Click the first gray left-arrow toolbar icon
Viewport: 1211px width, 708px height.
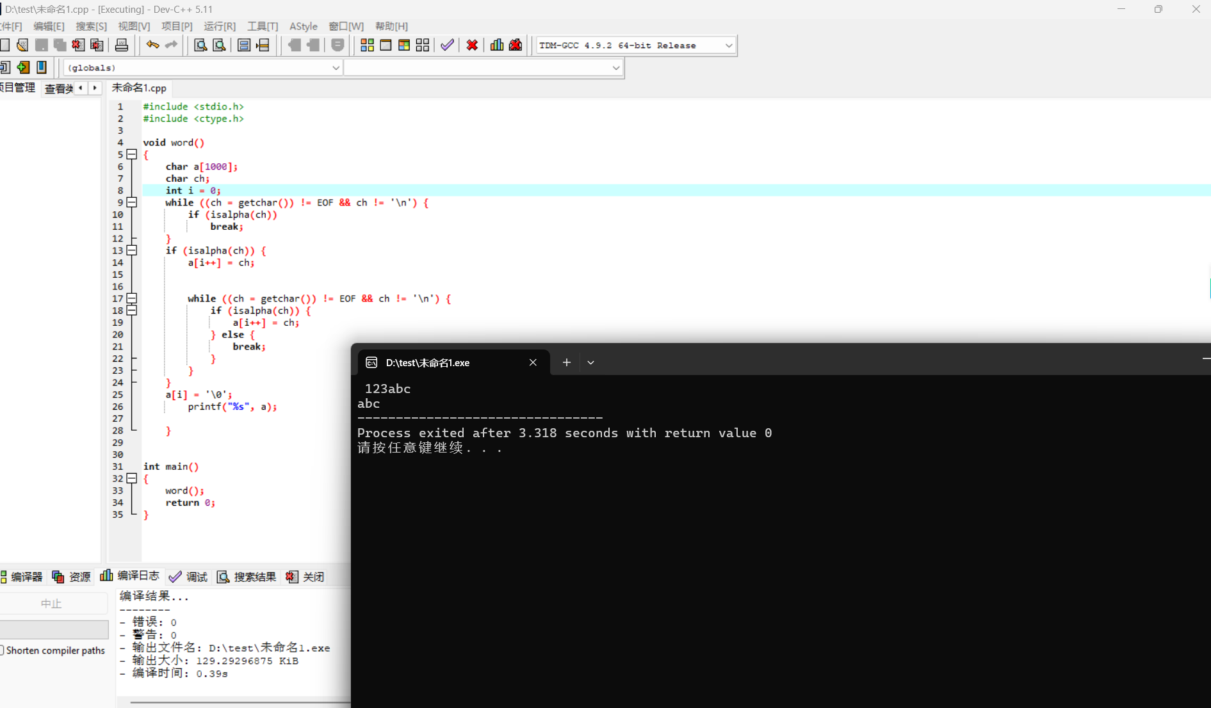tap(294, 45)
